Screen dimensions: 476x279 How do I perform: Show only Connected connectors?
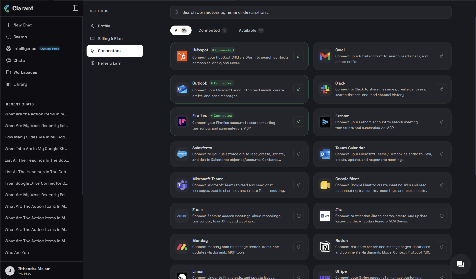tap(213, 30)
